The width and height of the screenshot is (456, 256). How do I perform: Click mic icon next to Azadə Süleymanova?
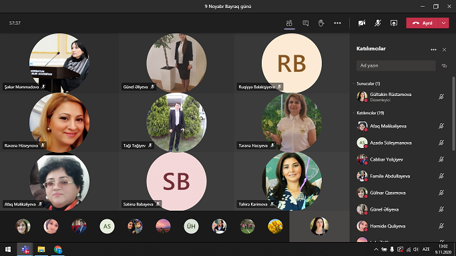441,143
